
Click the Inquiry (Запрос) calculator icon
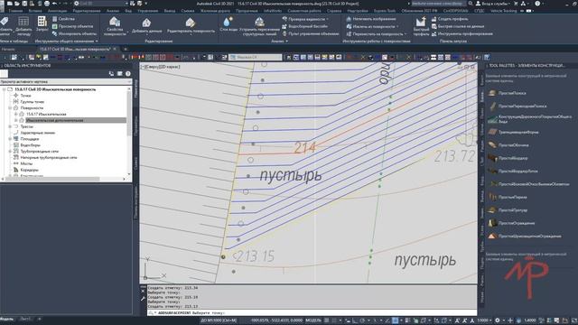[x=42, y=22]
